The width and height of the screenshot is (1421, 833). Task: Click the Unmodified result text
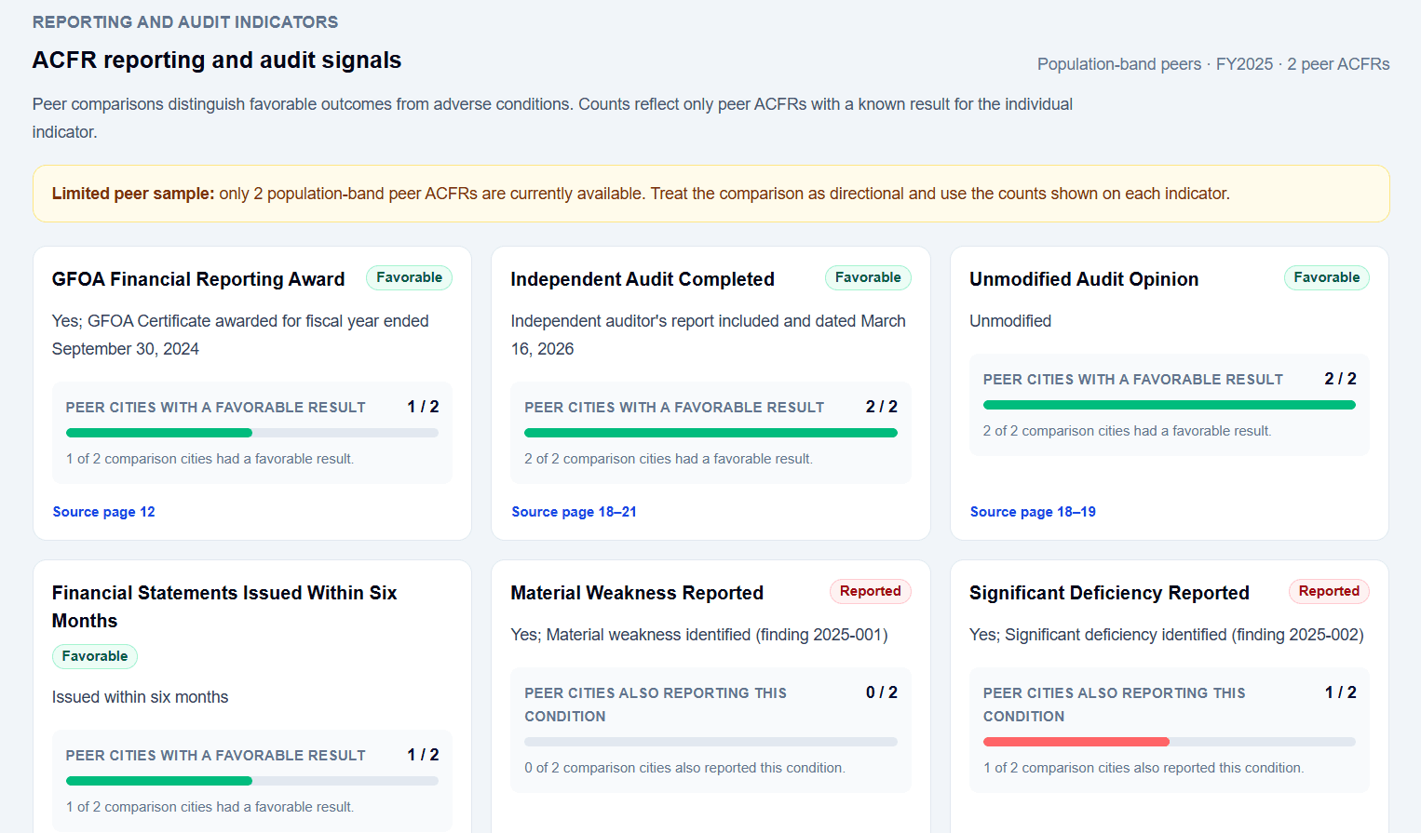click(x=1010, y=321)
